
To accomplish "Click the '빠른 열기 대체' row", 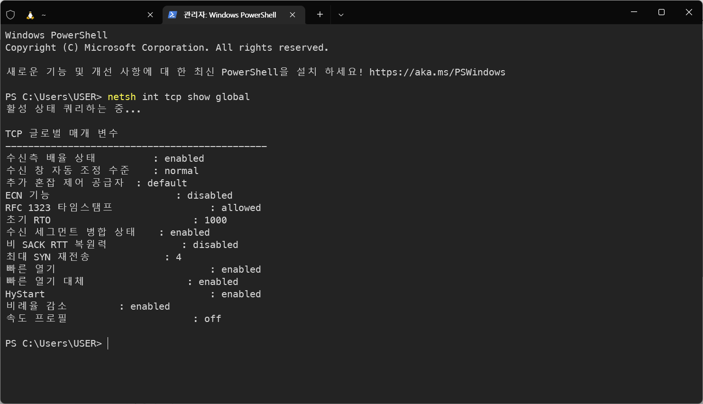I will [x=122, y=282].
